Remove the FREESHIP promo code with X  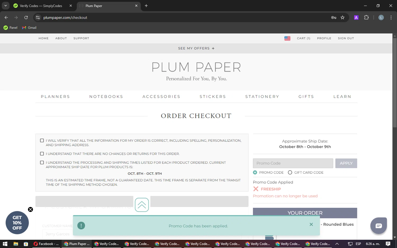tap(256, 189)
